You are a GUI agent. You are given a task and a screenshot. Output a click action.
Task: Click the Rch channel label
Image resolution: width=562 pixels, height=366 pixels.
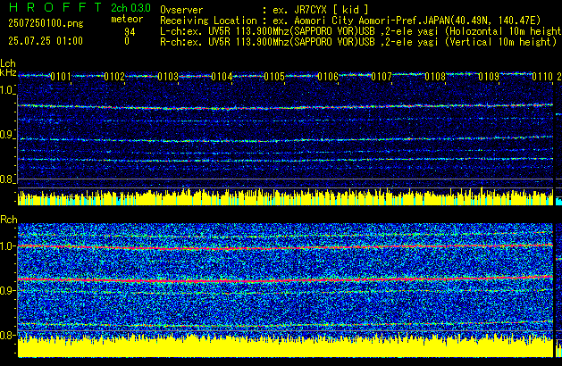(9, 220)
